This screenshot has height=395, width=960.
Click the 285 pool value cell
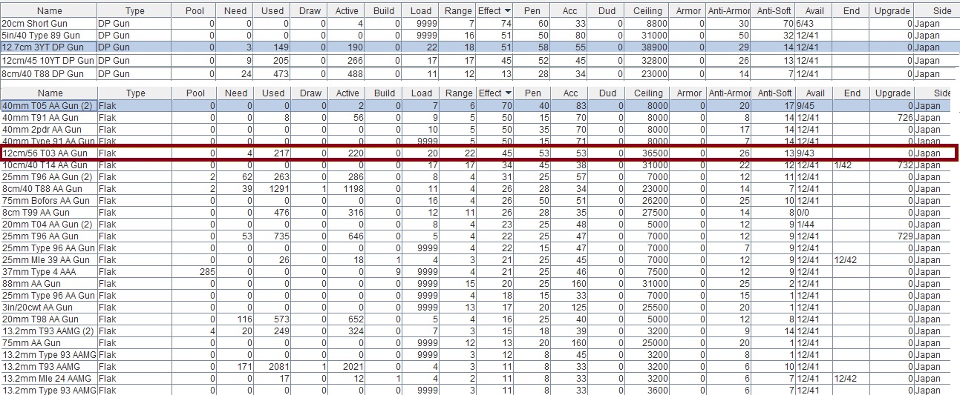point(195,272)
